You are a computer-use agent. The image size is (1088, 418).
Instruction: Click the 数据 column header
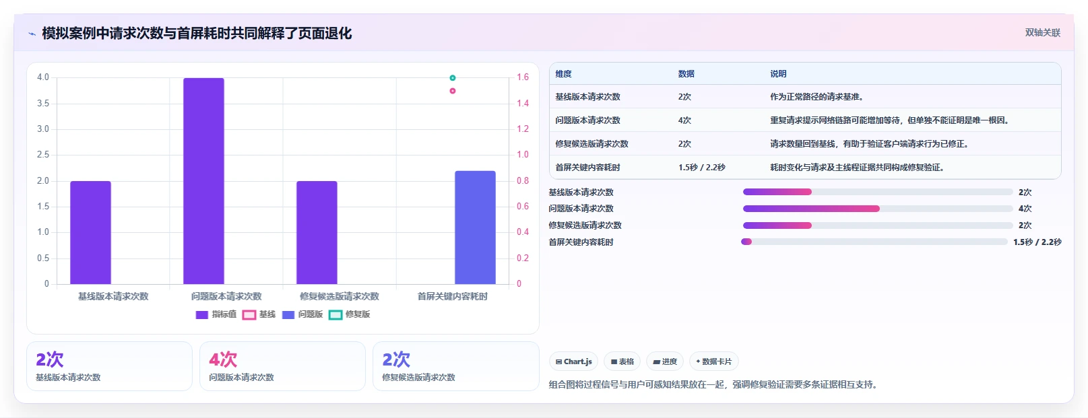(x=686, y=74)
